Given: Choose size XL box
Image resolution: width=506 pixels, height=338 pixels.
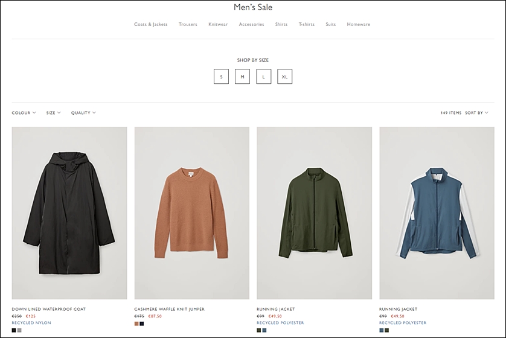Looking at the screenshot, I should (x=284, y=77).
